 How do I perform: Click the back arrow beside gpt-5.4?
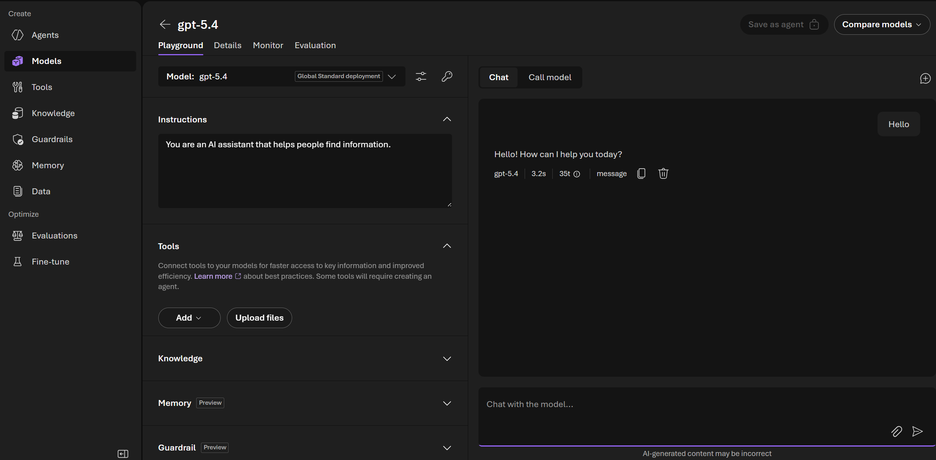(x=165, y=24)
